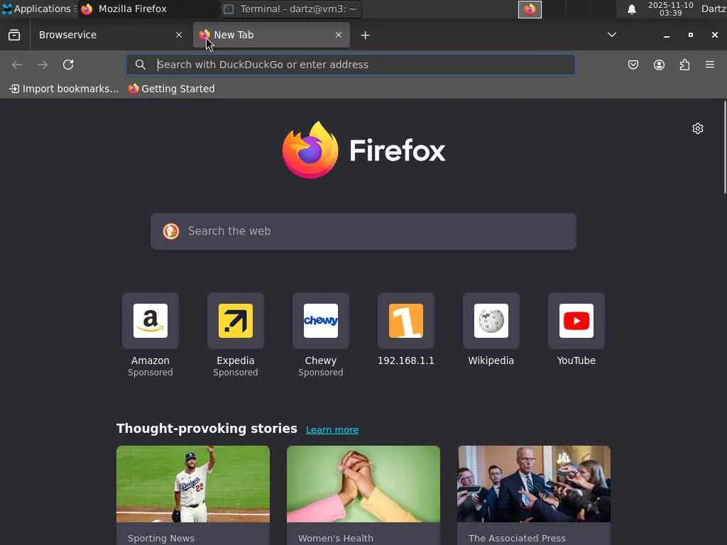Focus the DuckDuckGo address bar

pyautogui.click(x=351, y=65)
